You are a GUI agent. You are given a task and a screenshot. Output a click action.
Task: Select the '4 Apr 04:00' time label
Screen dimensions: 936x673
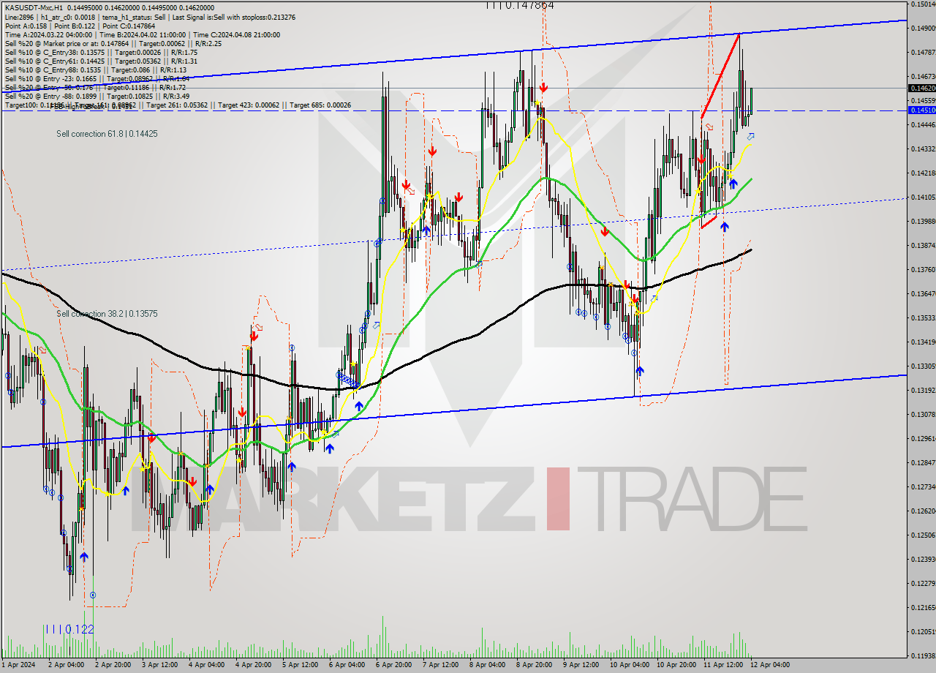pos(206,665)
